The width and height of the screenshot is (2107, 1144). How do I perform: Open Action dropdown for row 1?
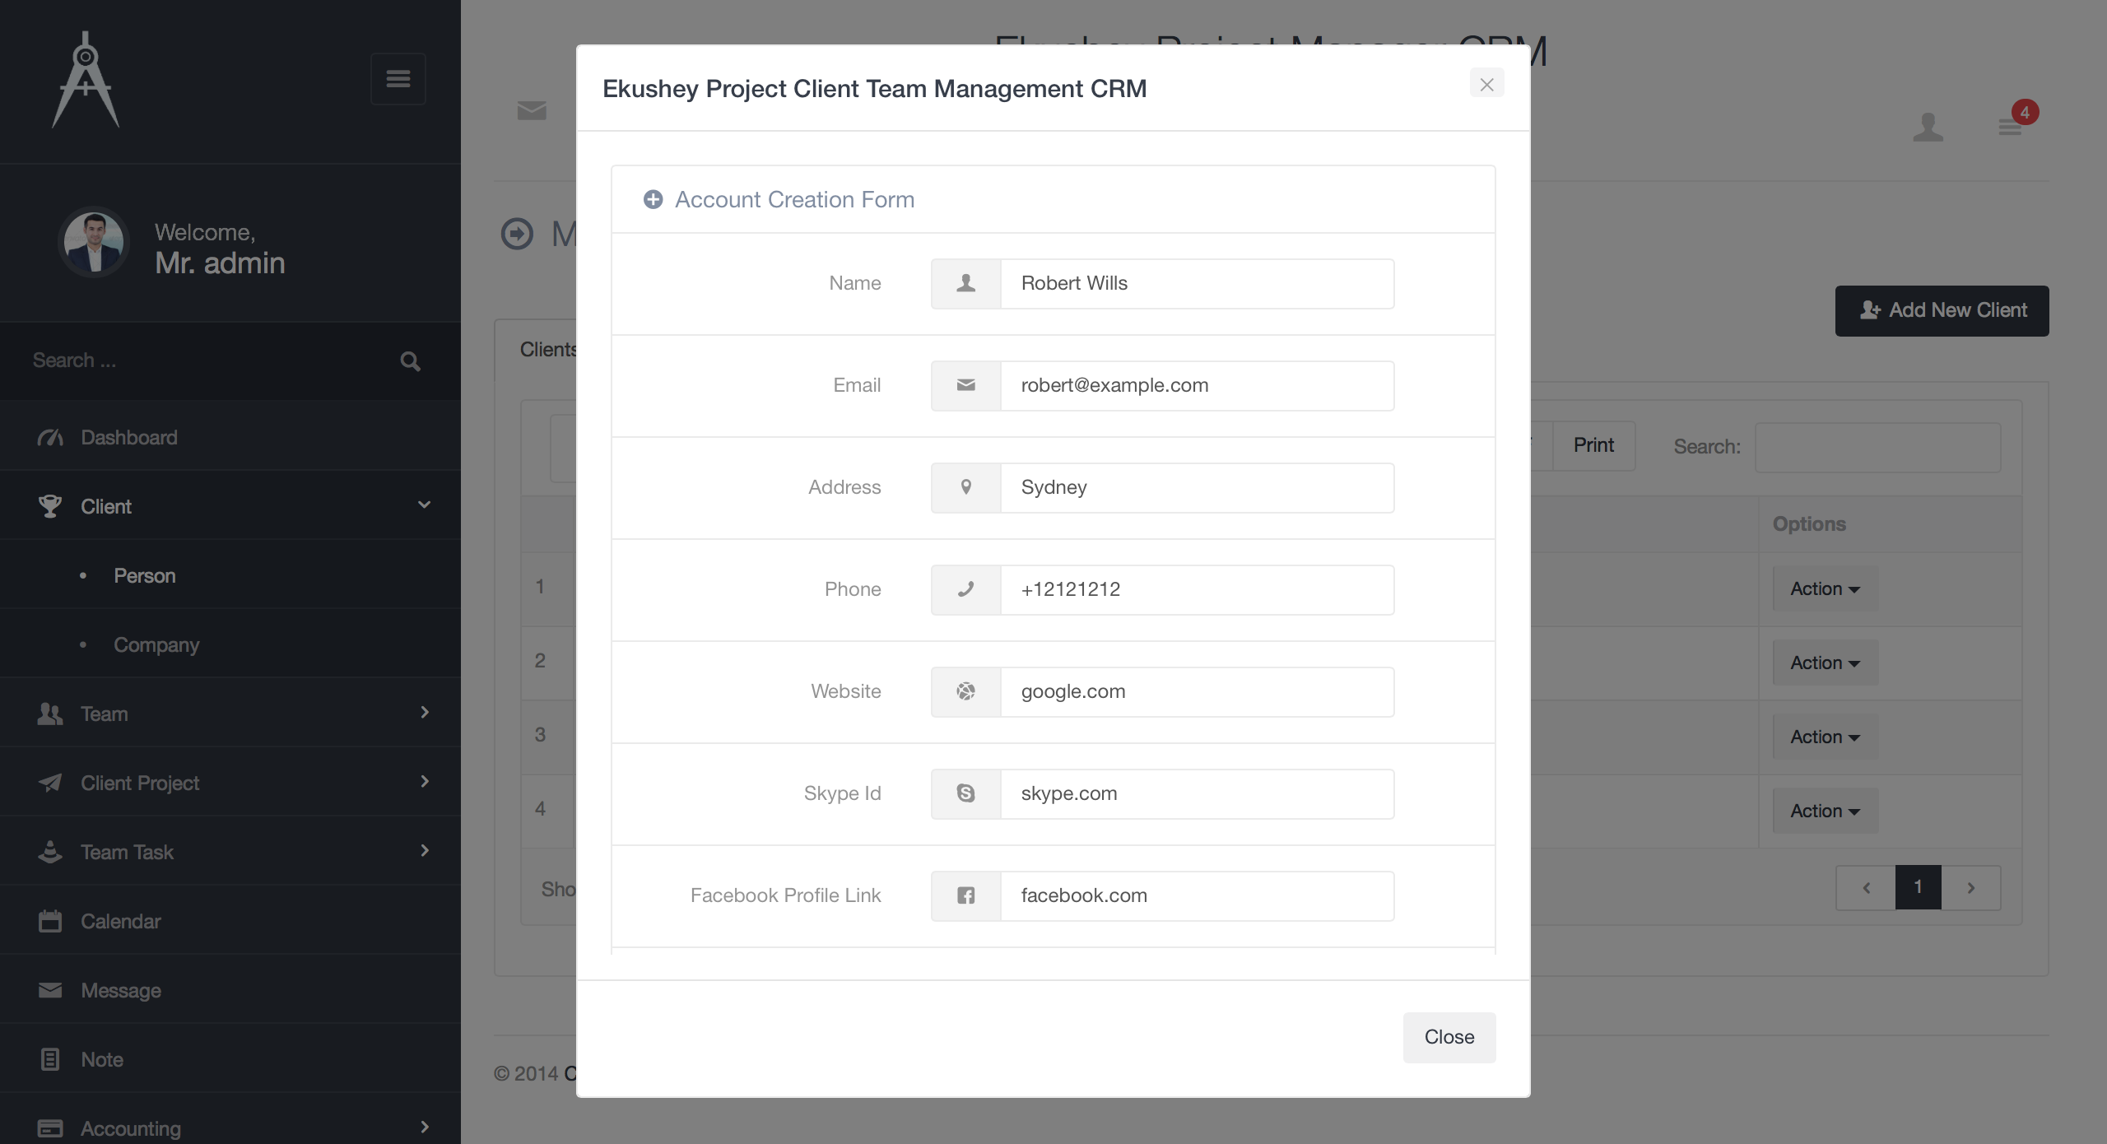[1825, 589]
